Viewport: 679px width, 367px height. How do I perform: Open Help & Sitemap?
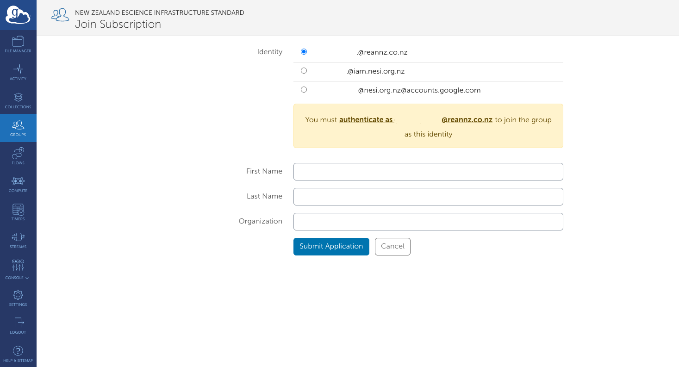[18, 354]
